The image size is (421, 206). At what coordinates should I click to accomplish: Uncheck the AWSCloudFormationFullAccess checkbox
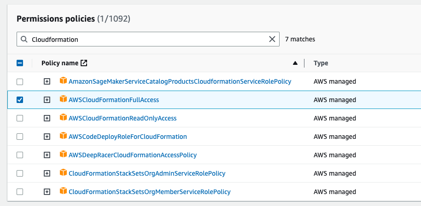20,100
